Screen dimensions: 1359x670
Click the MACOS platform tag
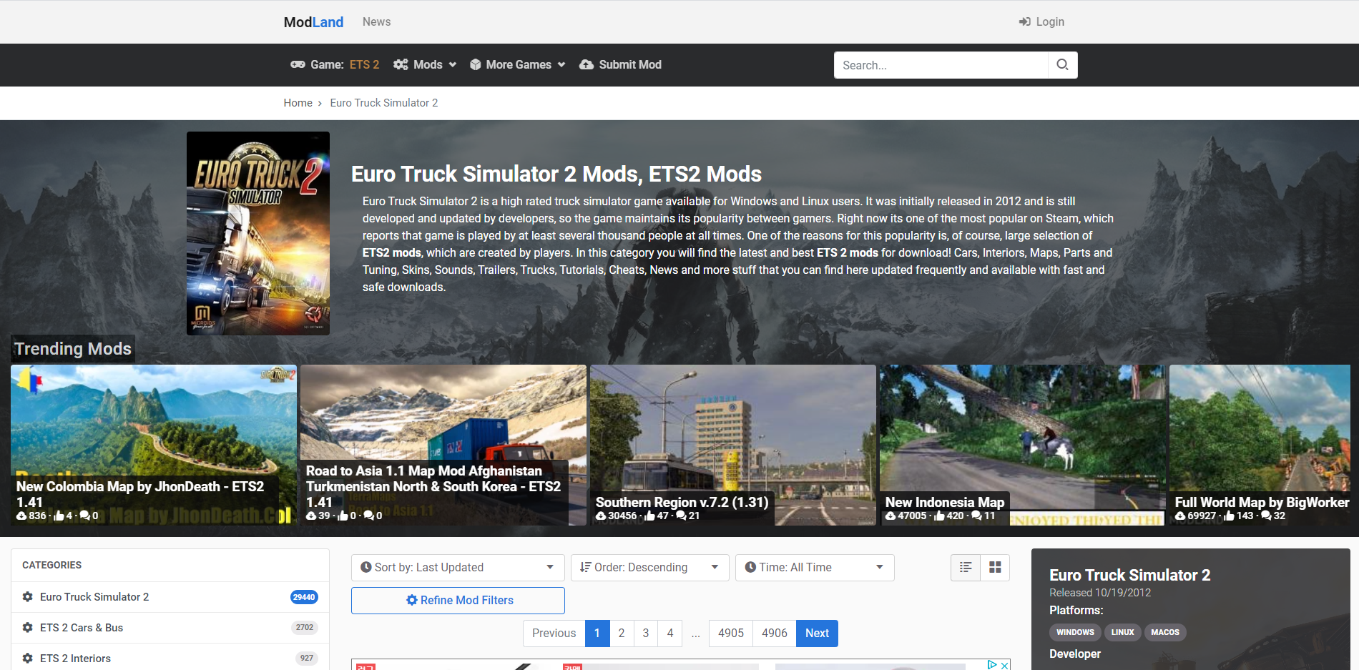(1165, 633)
